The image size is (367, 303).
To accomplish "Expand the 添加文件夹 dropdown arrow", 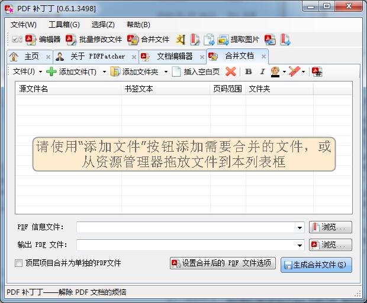I will click(x=166, y=71).
